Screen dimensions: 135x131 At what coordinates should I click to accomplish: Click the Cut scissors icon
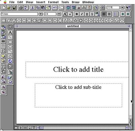pyautogui.click(x=32, y=8)
